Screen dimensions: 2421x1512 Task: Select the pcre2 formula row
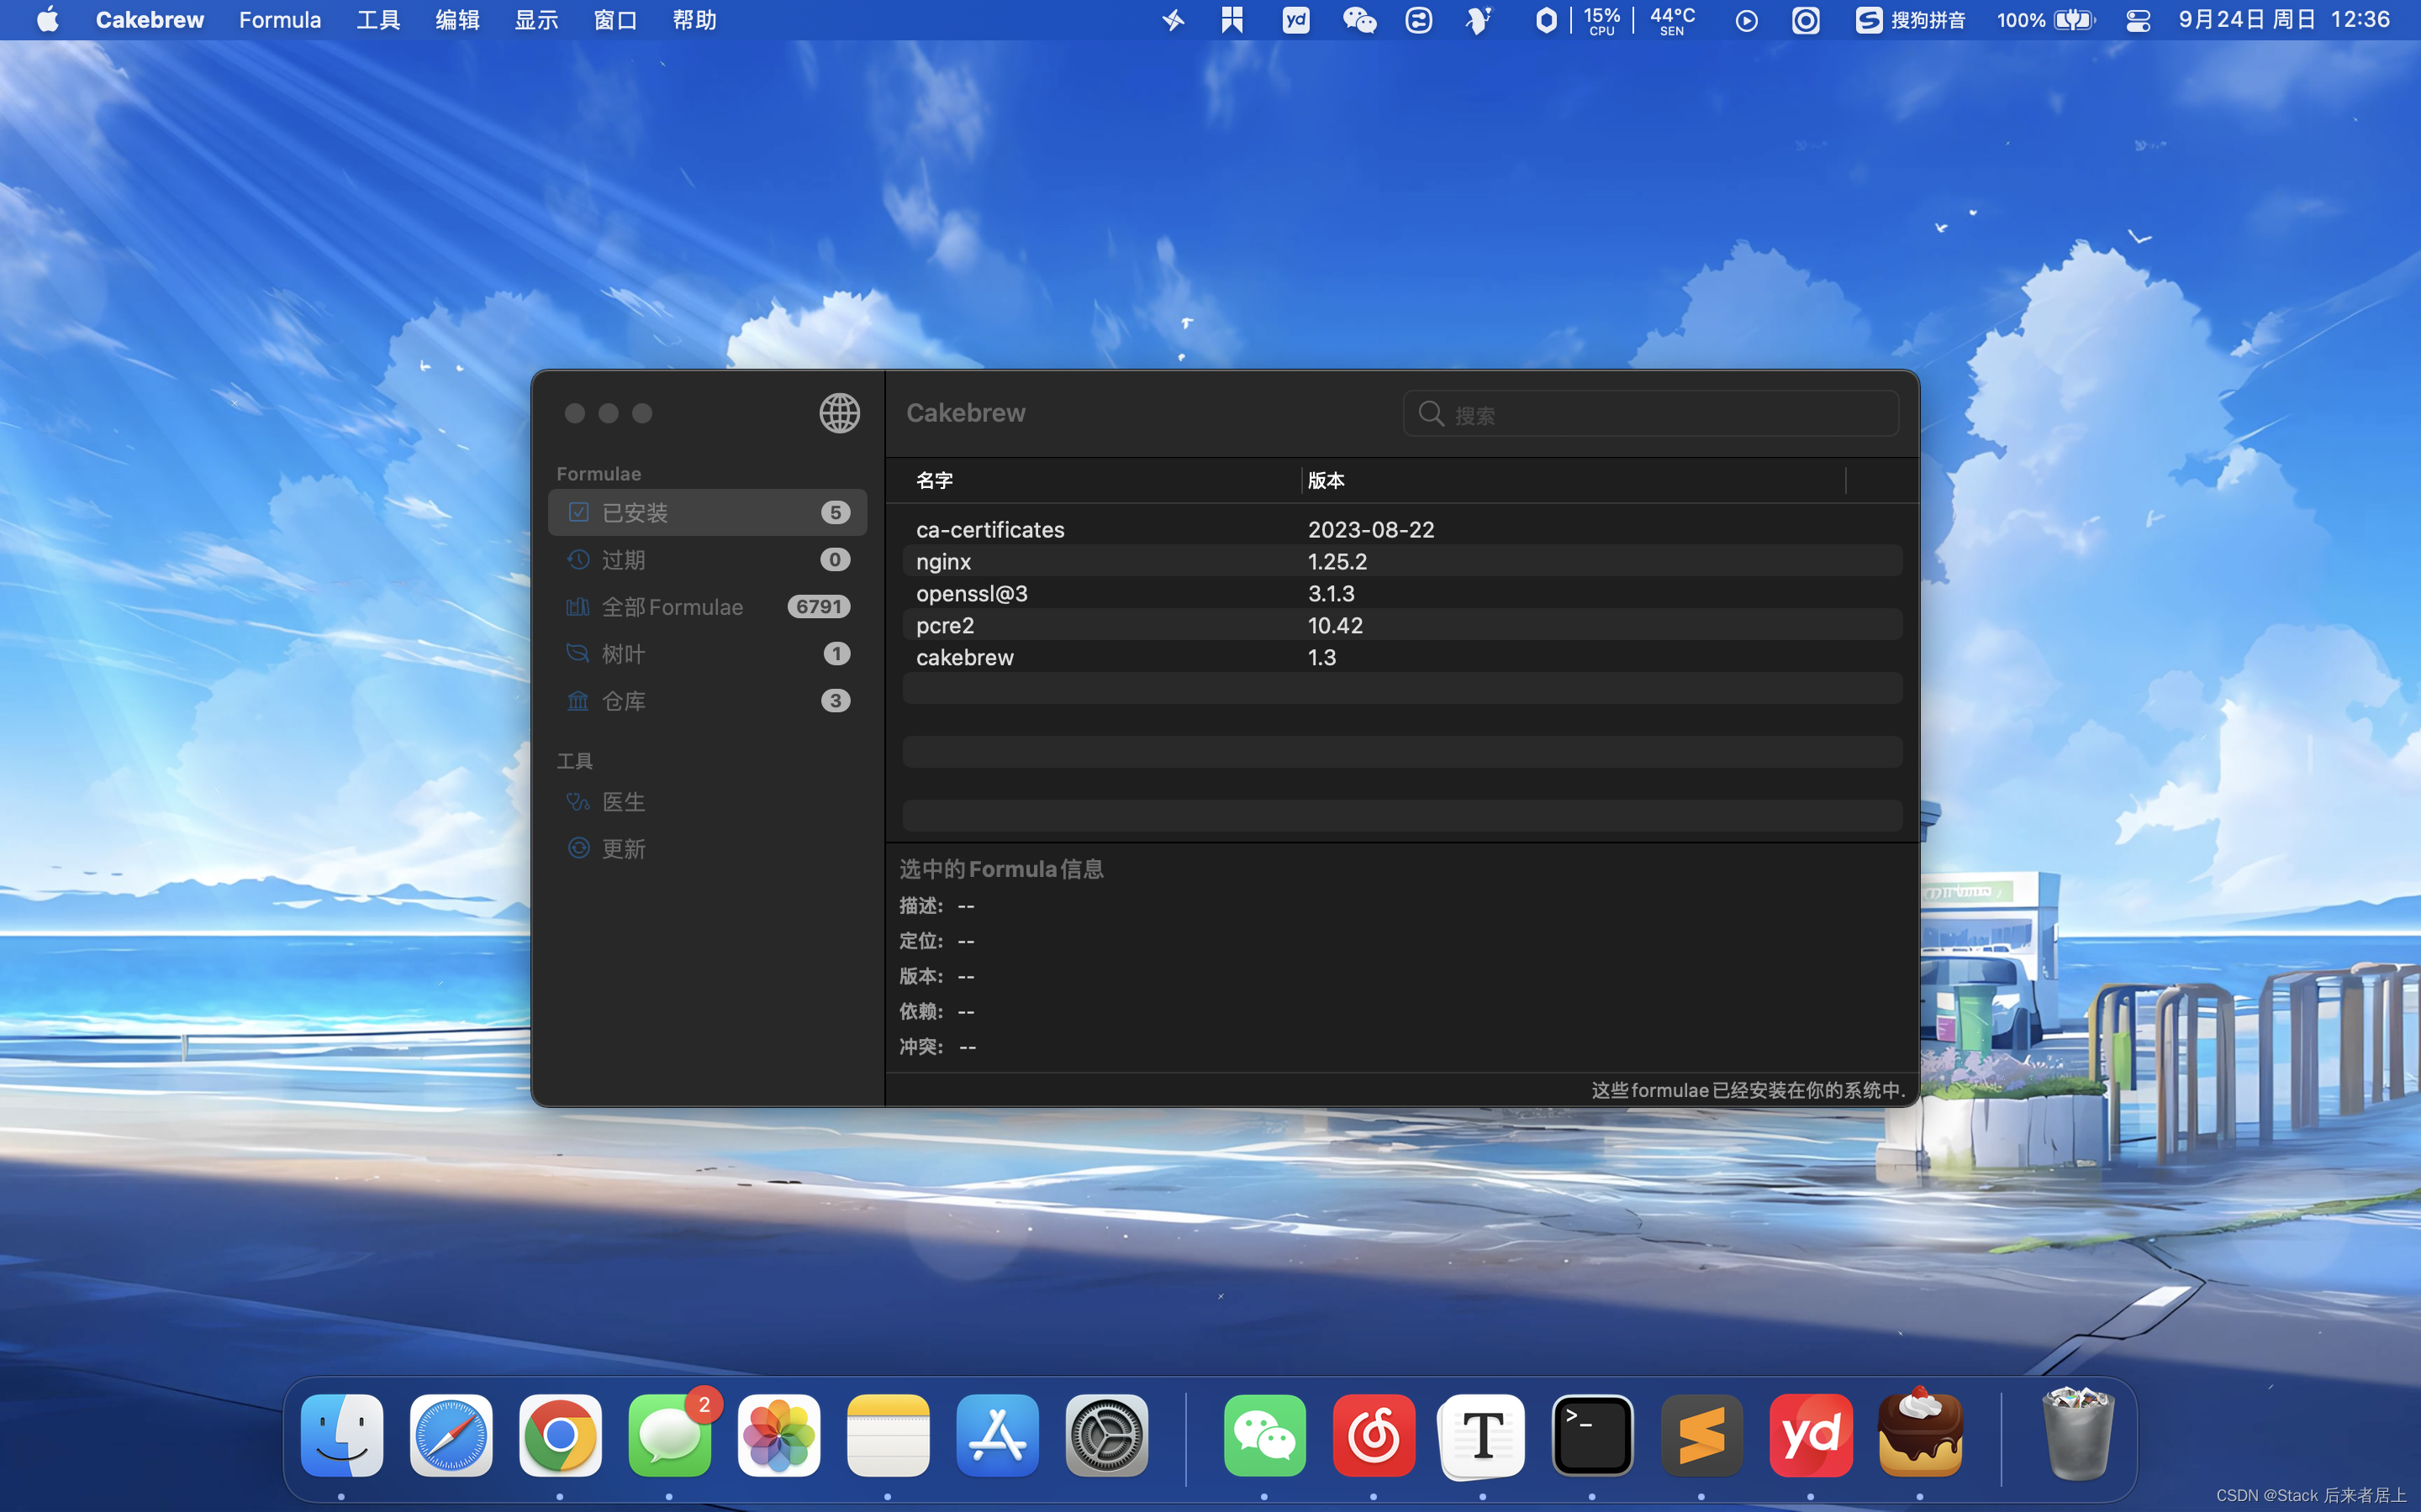[1402, 625]
